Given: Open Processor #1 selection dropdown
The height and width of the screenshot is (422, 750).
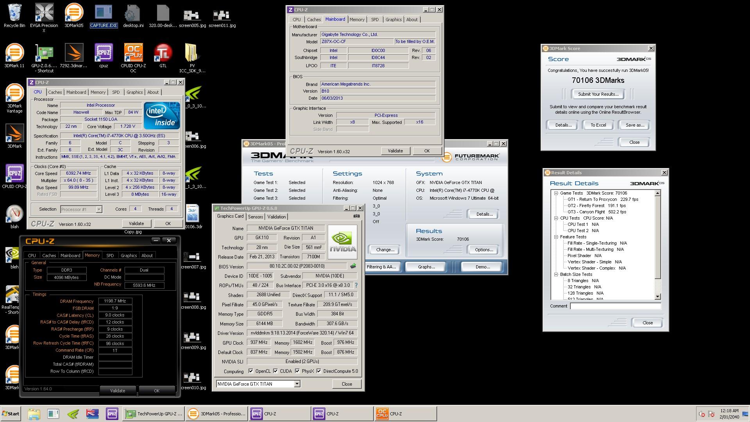Looking at the screenshot, I should [81, 209].
